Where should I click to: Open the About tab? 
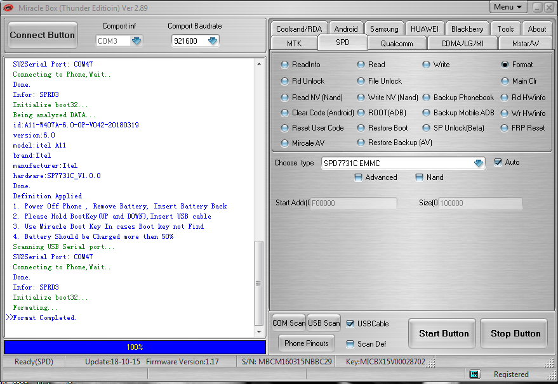click(x=536, y=29)
